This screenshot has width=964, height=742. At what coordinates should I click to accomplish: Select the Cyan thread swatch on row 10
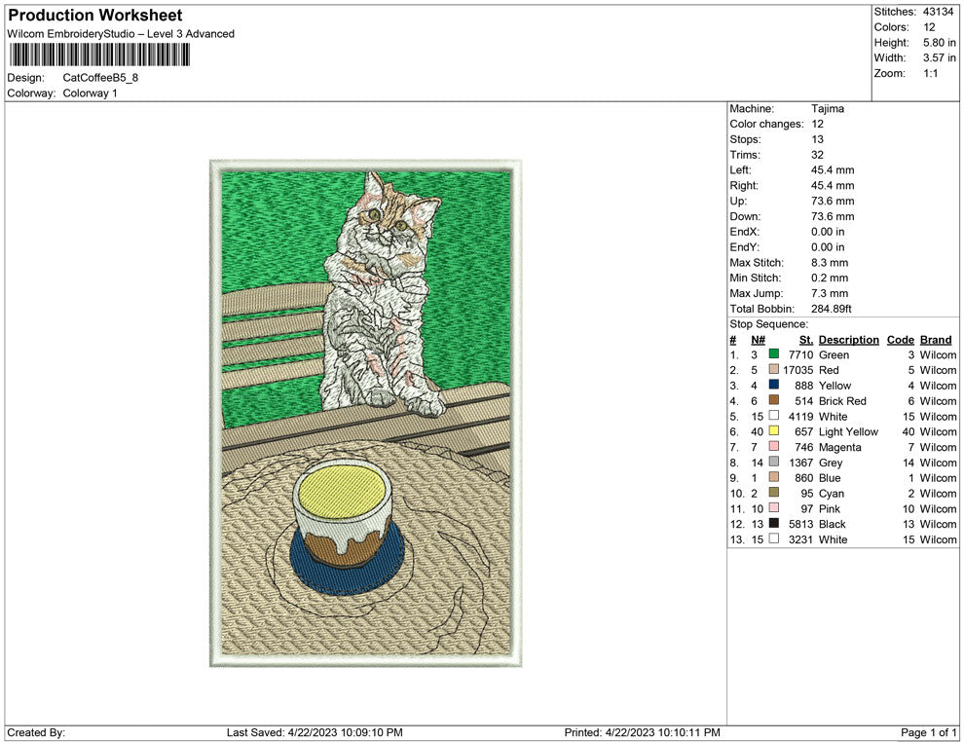coord(773,494)
